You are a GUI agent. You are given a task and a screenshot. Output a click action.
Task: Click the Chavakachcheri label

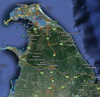(x=39, y=15)
